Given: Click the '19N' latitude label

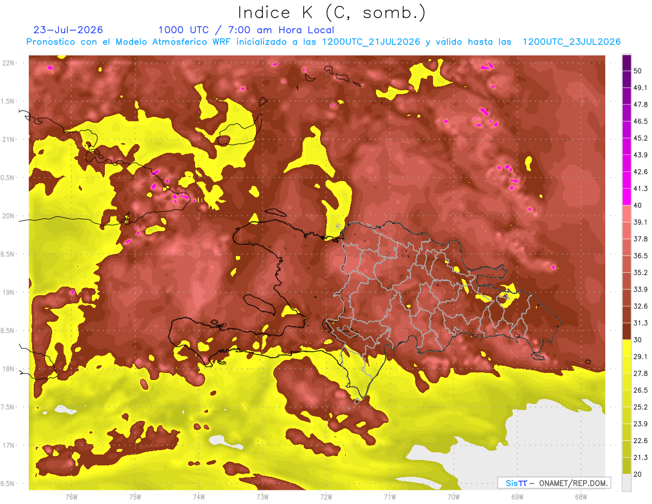Looking at the screenshot, I should tap(8, 293).
